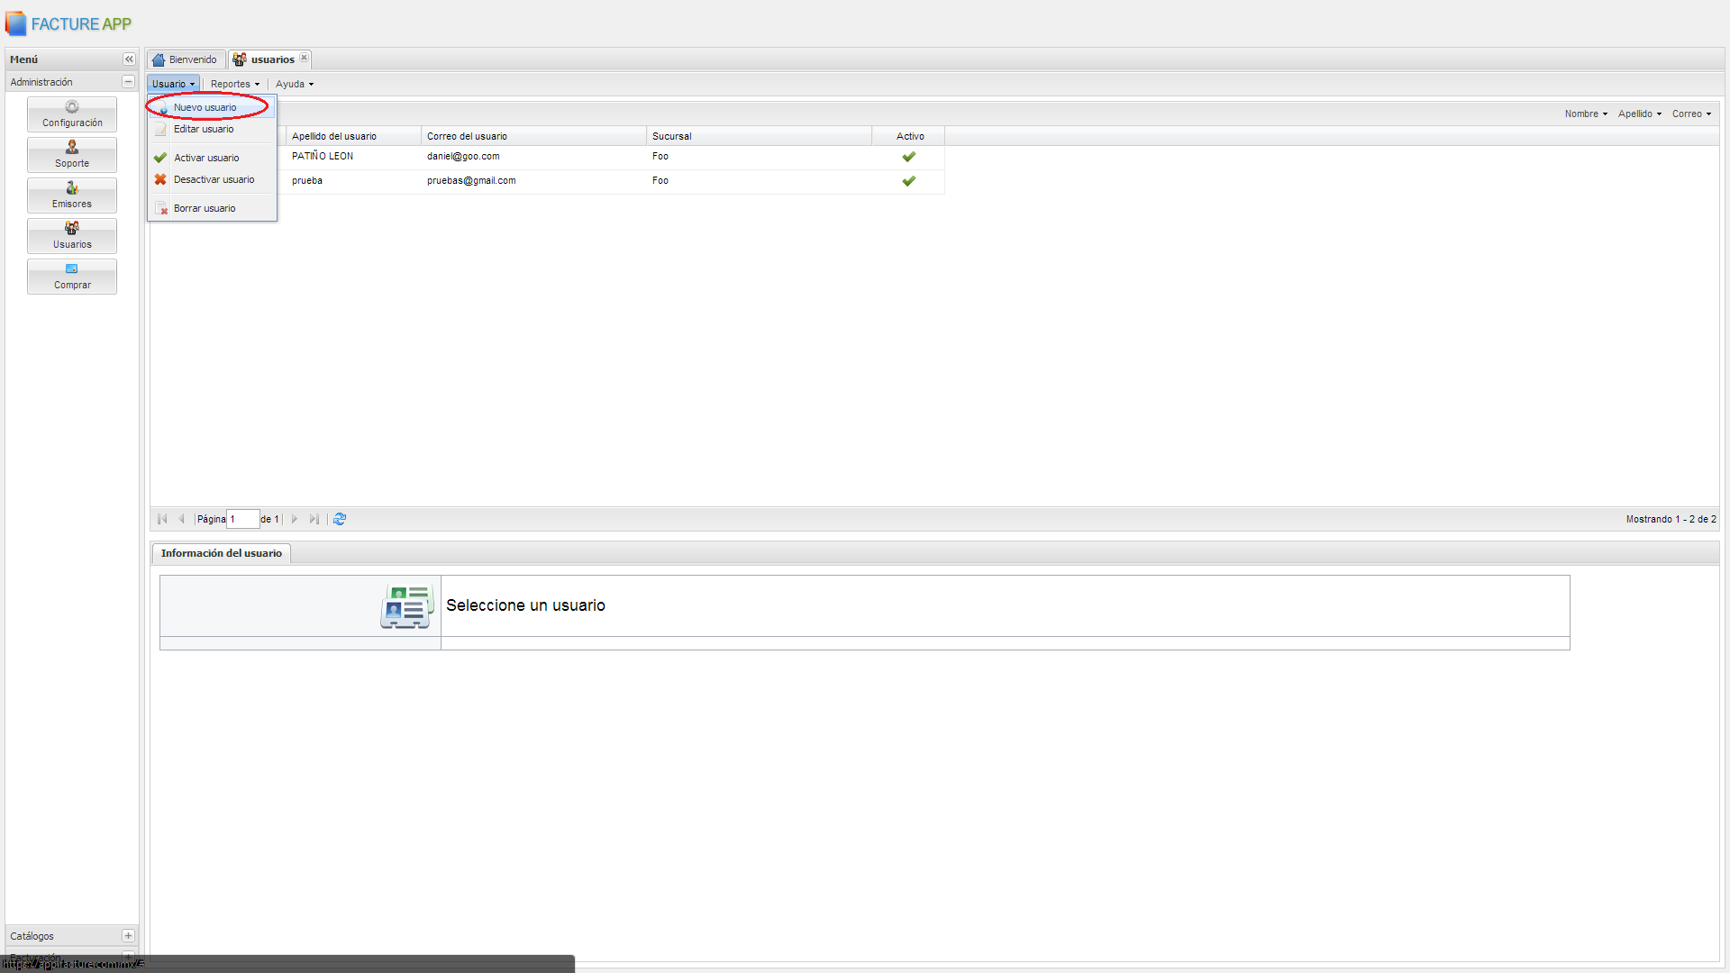Open the Comprar sidebar icon
This screenshot has height=973, width=1730.
coord(72,276)
